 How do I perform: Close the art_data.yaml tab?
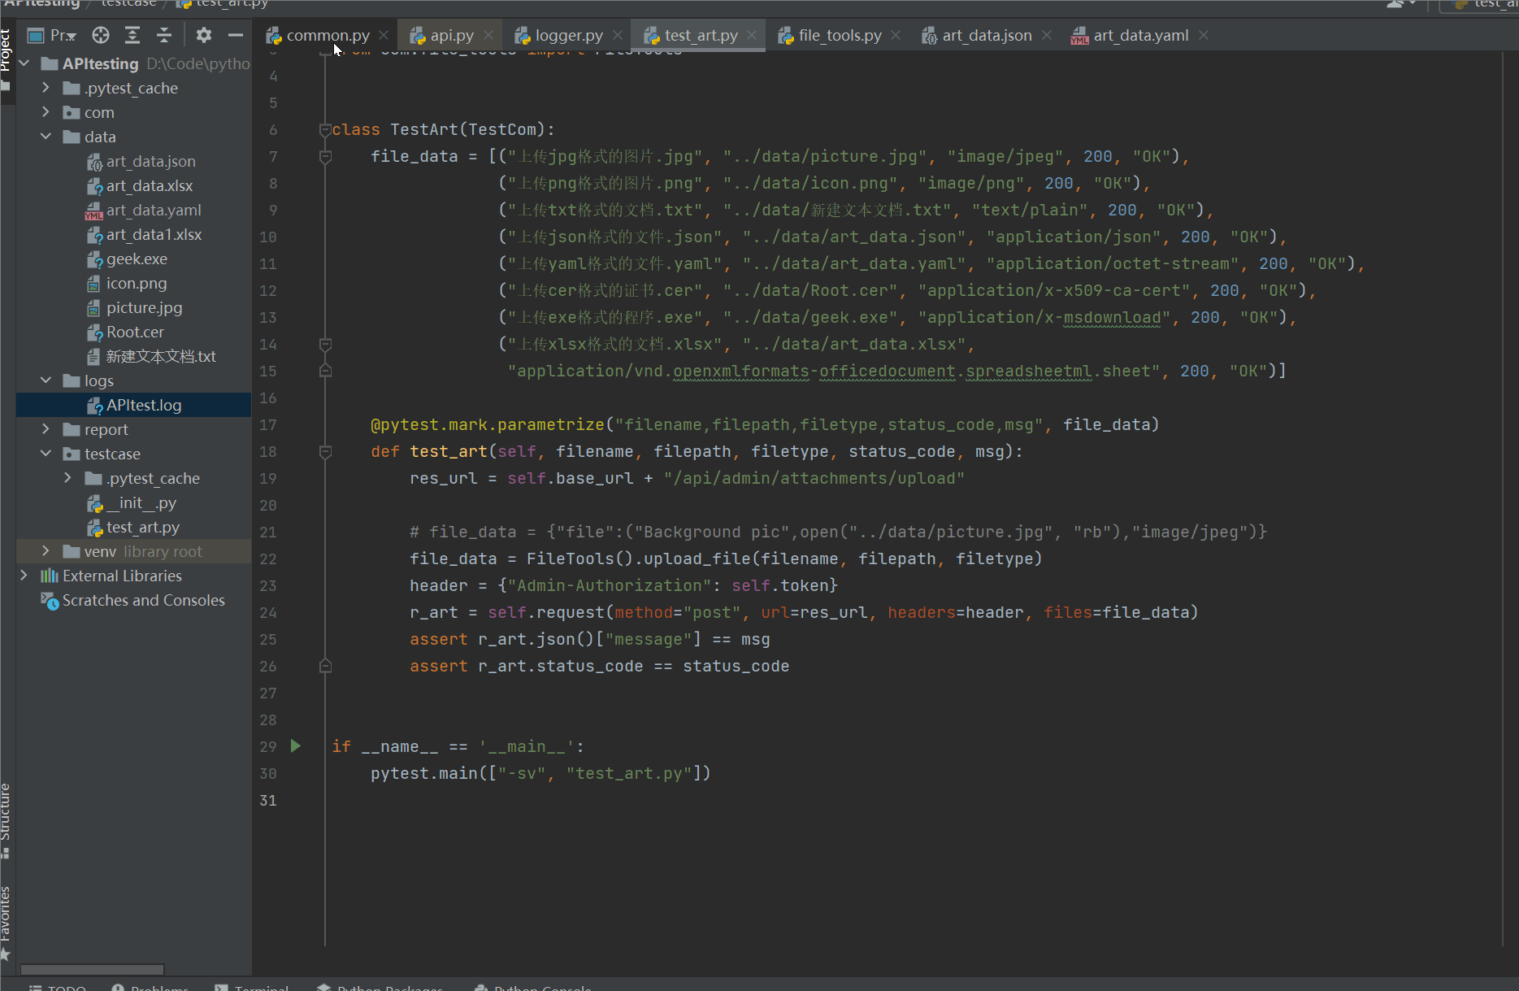point(1204,35)
